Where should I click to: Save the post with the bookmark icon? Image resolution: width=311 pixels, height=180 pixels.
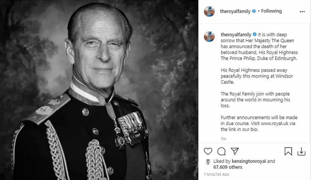288,151
